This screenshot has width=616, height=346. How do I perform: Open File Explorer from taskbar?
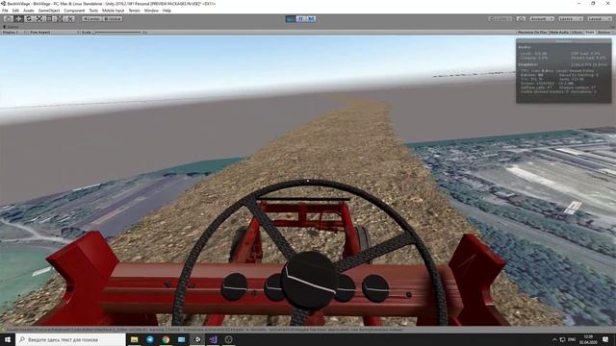[135, 339]
